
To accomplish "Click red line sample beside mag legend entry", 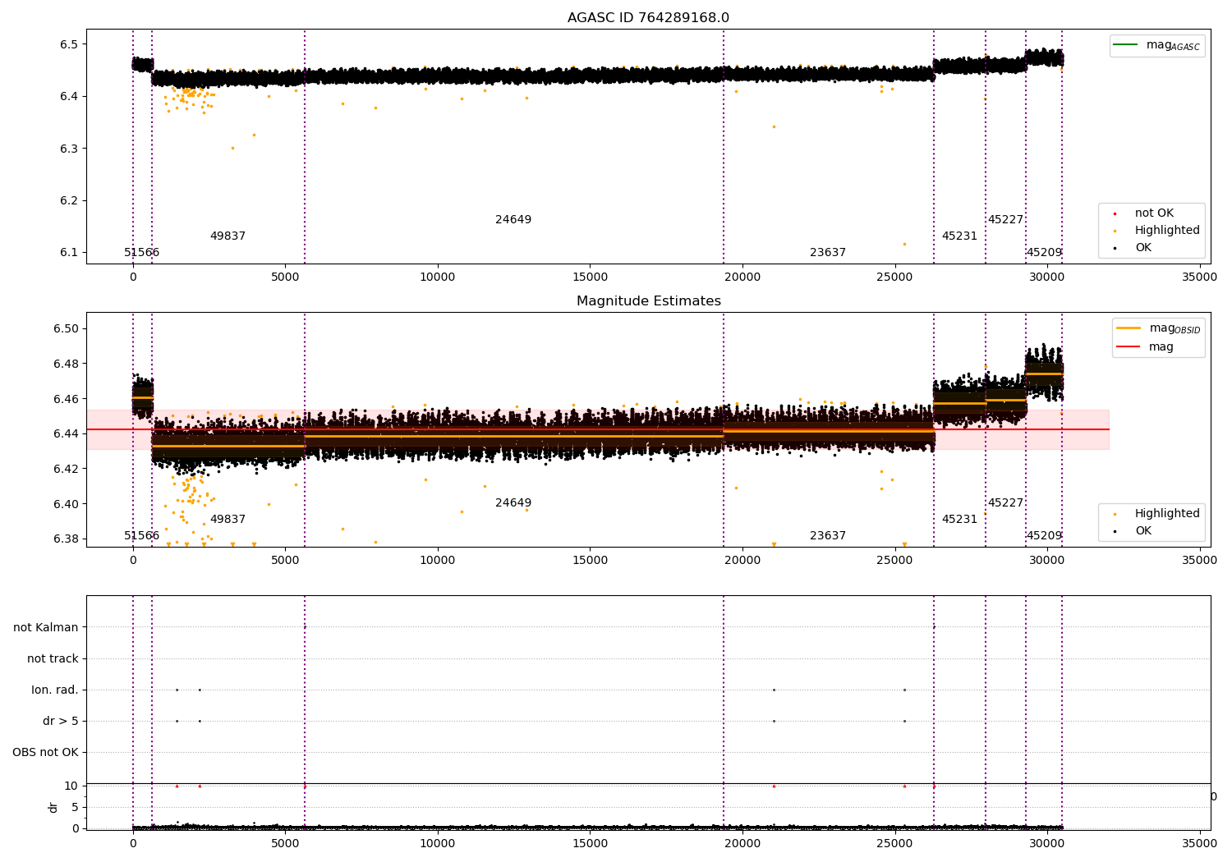I will click(x=1129, y=346).
